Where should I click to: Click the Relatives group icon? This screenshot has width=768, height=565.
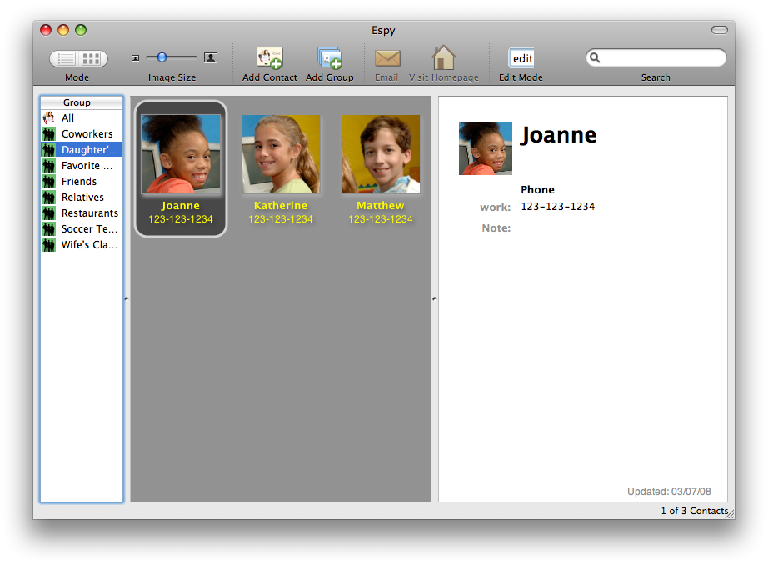[x=49, y=197]
